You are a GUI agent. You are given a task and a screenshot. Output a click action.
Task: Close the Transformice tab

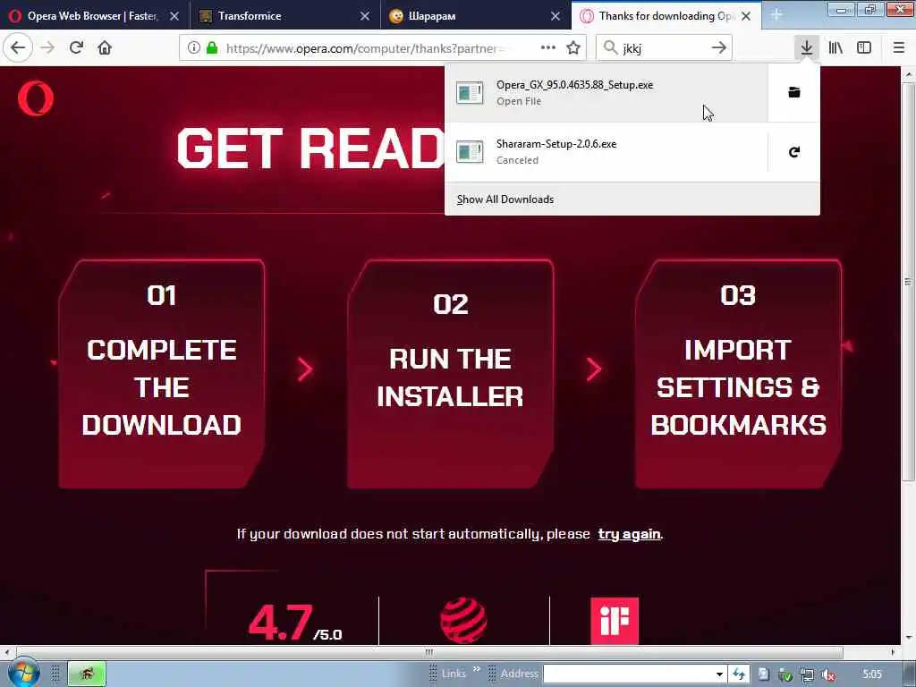tap(365, 16)
